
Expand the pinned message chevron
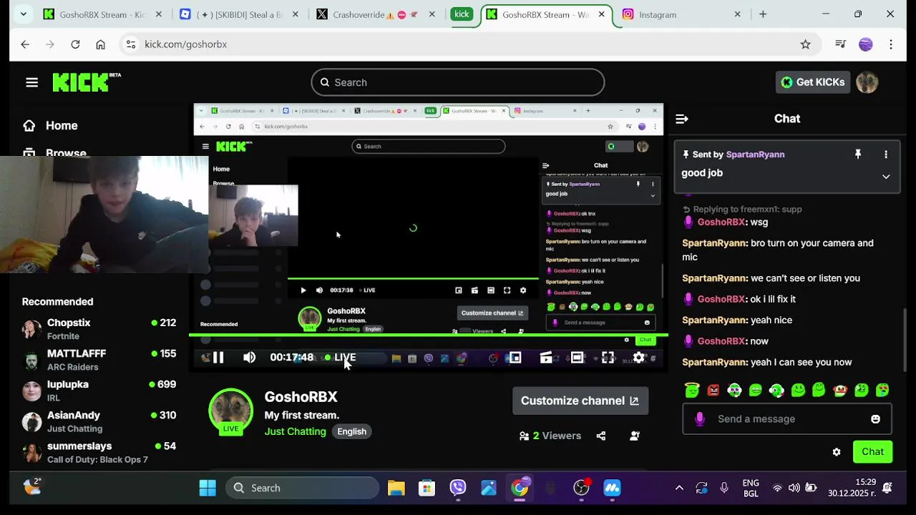tap(886, 177)
